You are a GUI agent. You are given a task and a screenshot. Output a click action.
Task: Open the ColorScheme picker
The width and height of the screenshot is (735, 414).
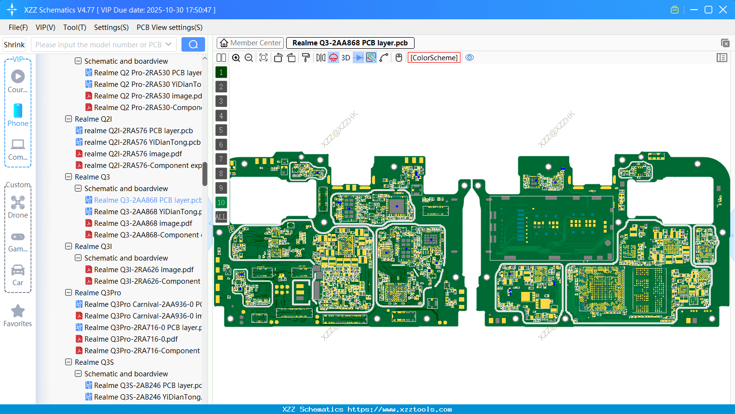[x=433, y=57]
